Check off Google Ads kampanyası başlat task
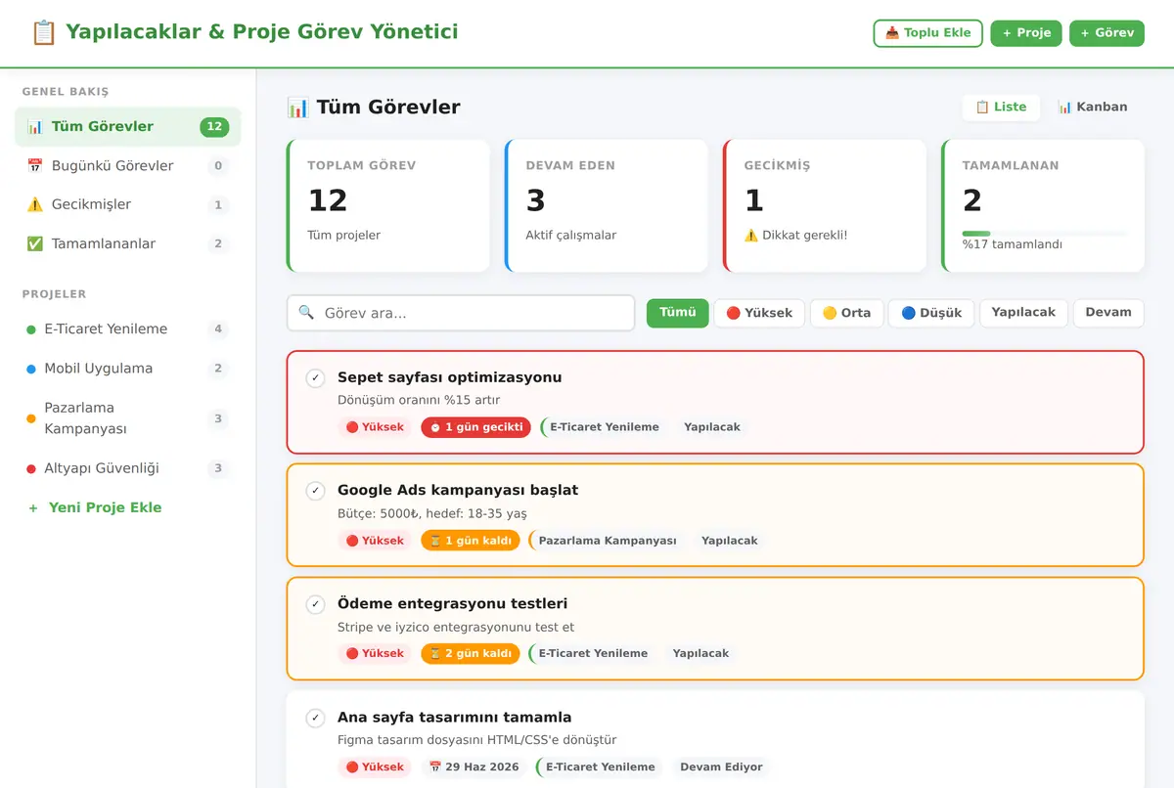The width and height of the screenshot is (1174, 788). (315, 491)
